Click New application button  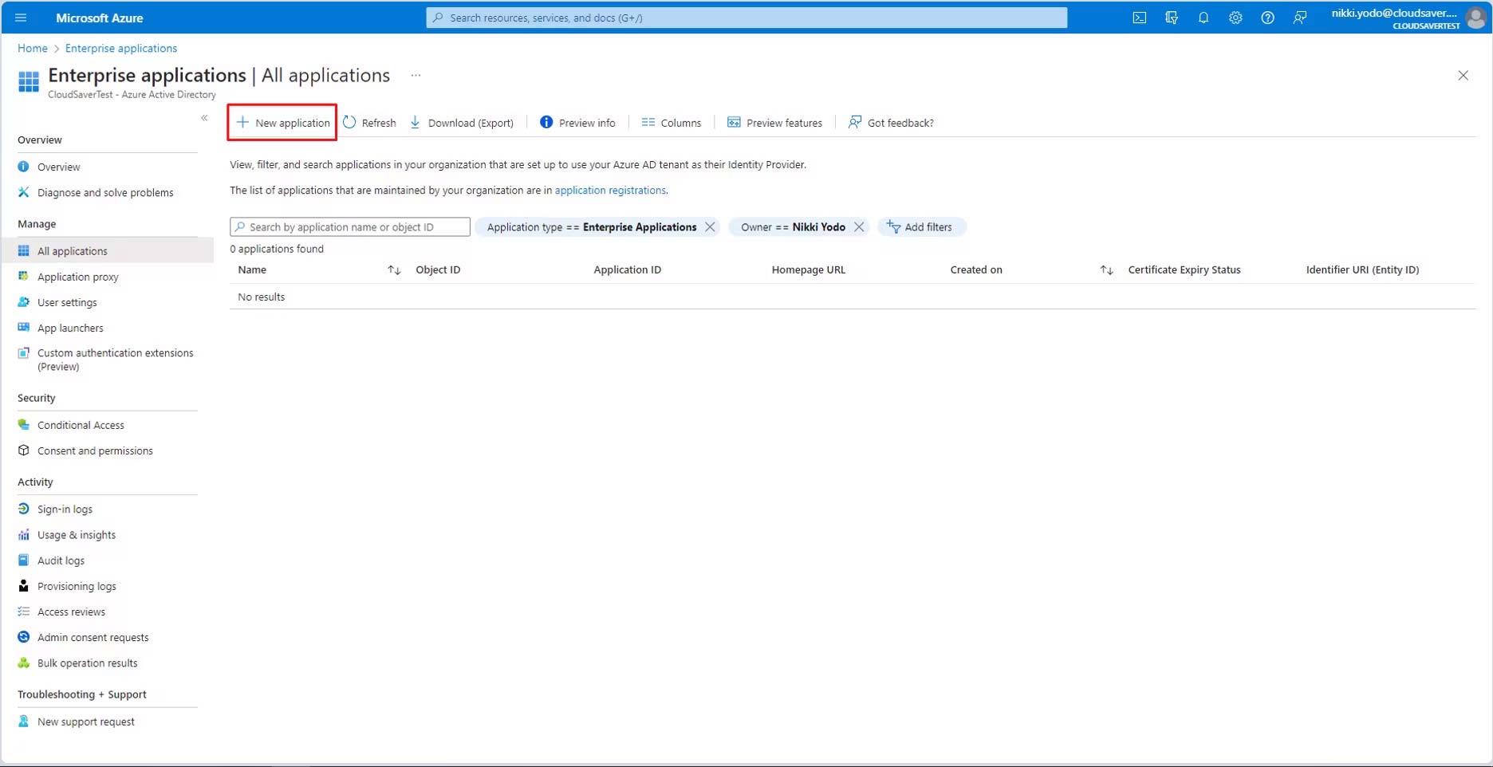click(282, 123)
